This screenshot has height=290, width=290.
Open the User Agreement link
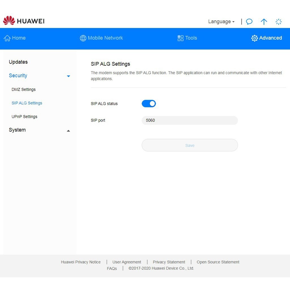click(127, 262)
